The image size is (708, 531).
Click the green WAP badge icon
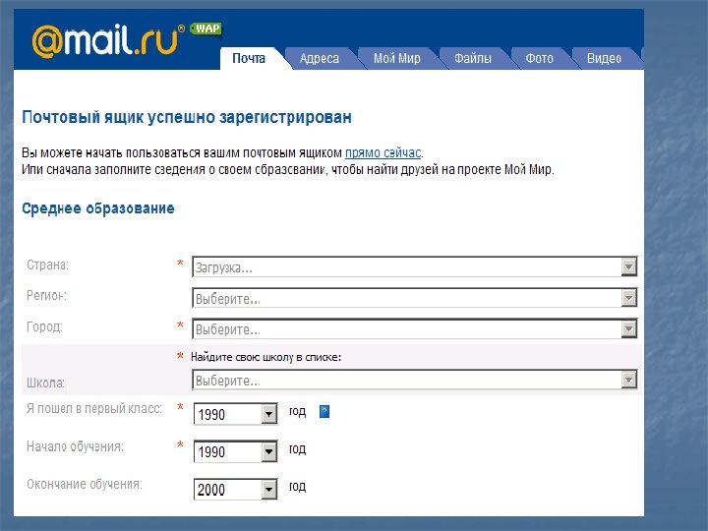(206, 29)
